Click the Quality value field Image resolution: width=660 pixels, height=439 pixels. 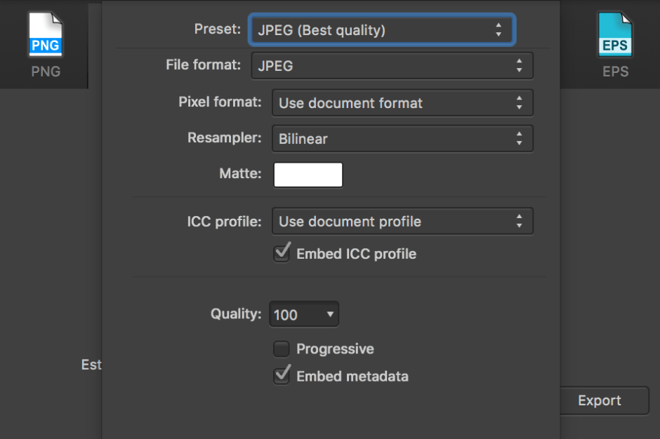point(293,315)
